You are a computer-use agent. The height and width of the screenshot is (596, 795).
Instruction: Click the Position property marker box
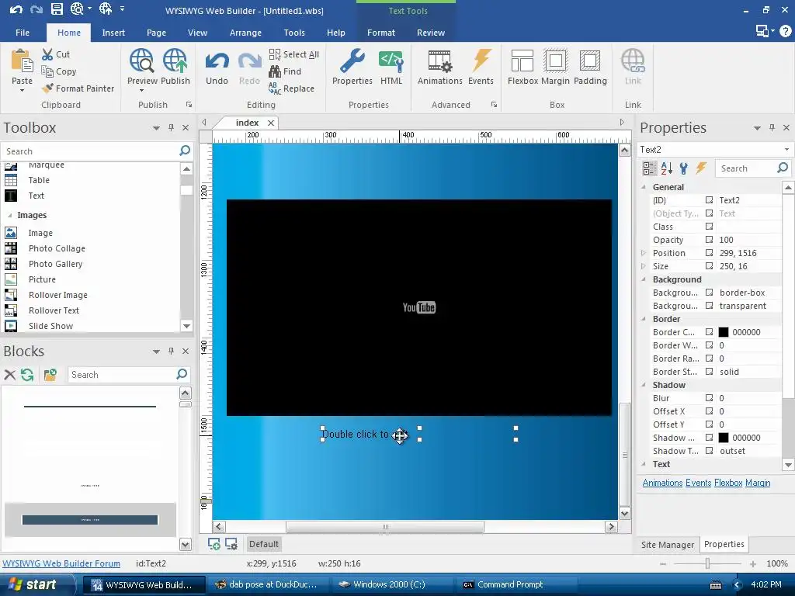coord(709,253)
